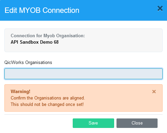The image size is (167, 133).
Task: Click "Connection for Myob Organisation:" label text
Action: pyautogui.click(x=48, y=36)
